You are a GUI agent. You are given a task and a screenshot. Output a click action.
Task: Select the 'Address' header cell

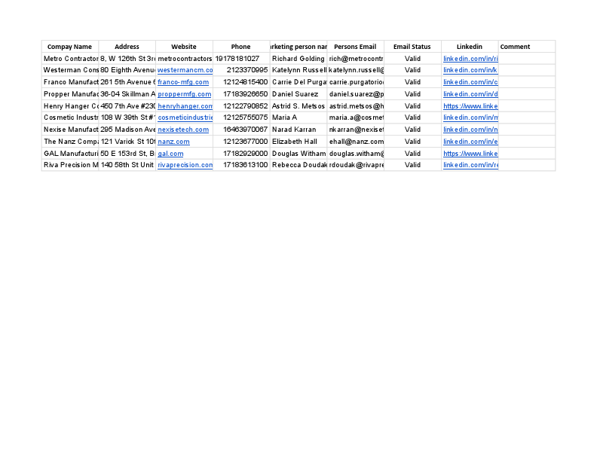127,47
